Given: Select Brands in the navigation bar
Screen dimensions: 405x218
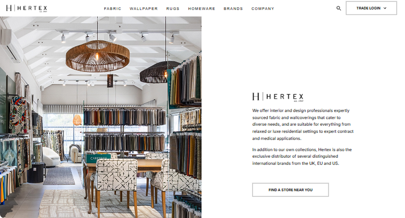Looking at the screenshot, I should (x=233, y=9).
